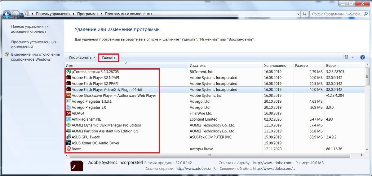Click the ASUSTeK COMPUTER INC. cell
372x176 pixels.
tap(211, 137)
